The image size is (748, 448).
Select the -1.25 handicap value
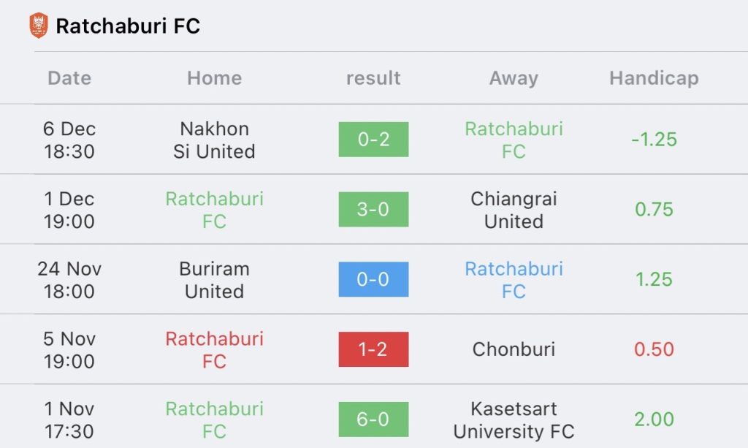coord(654,140)
